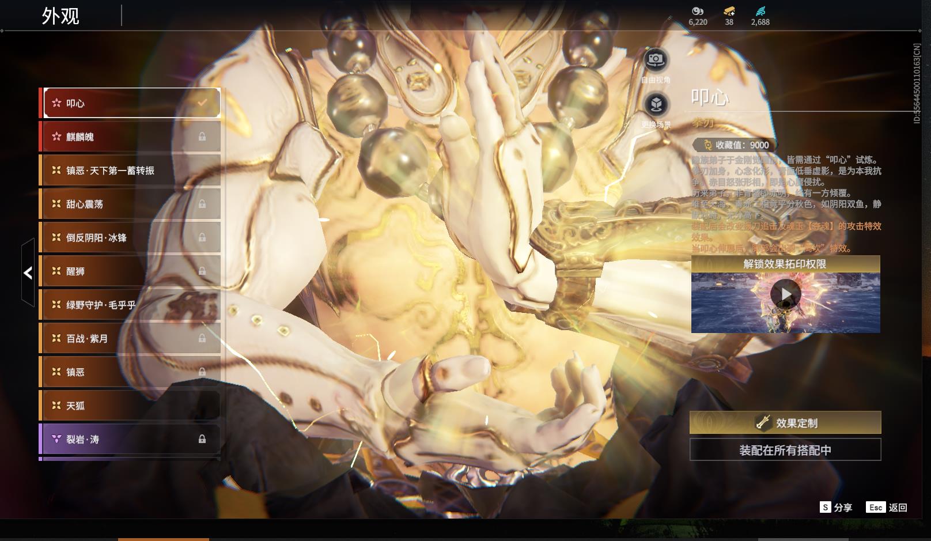
Task: Click the free camera view icon
Action: tap(655, 59)
